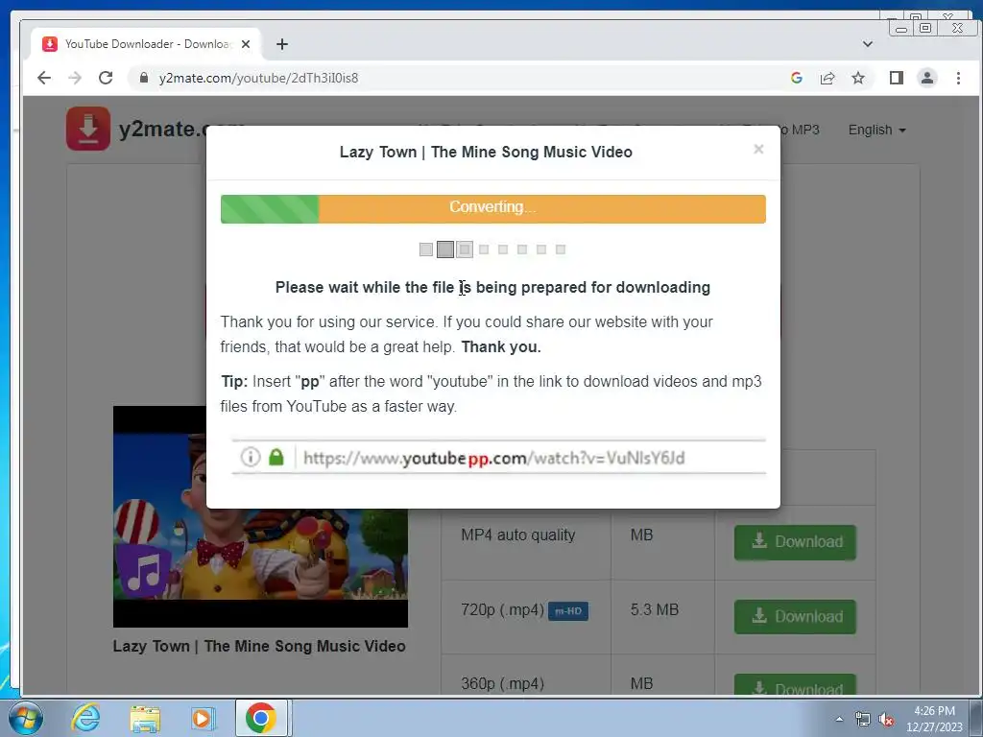Download the 360p (.mp4) file
The height and width of the screenshot is (737, 983).
[795, 685]
